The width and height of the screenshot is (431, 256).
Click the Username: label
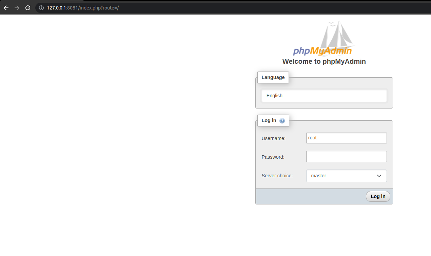[x=273, y=138]
